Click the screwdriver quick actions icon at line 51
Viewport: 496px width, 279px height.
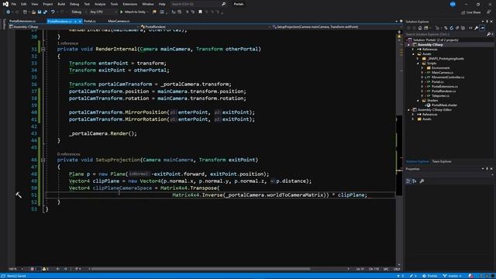pyautogui.click(x=19, y=195)
